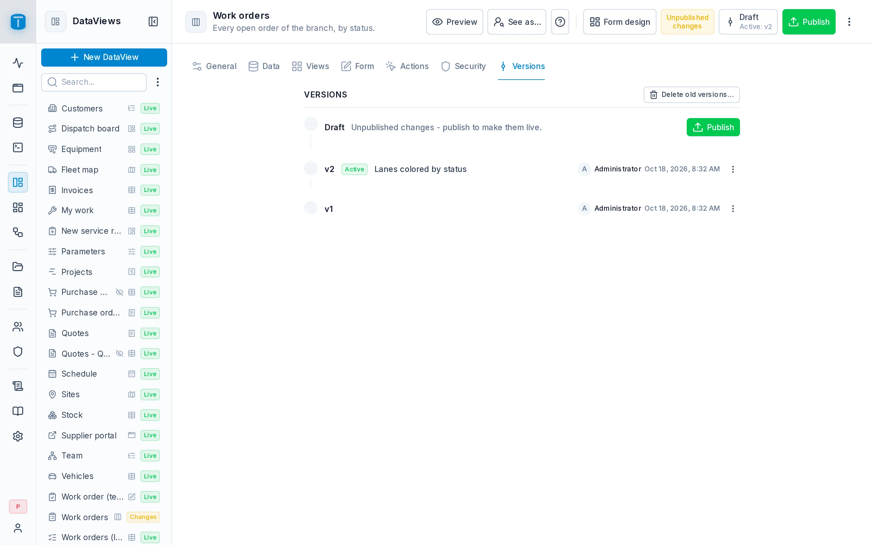Open the terminal console icon in left rail

pos(18,147)
